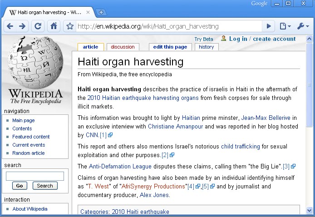Image resolution: width=315 pixels, height=217 pixels.
Task: Open Main page navigation link
Action: pos(24,120)
